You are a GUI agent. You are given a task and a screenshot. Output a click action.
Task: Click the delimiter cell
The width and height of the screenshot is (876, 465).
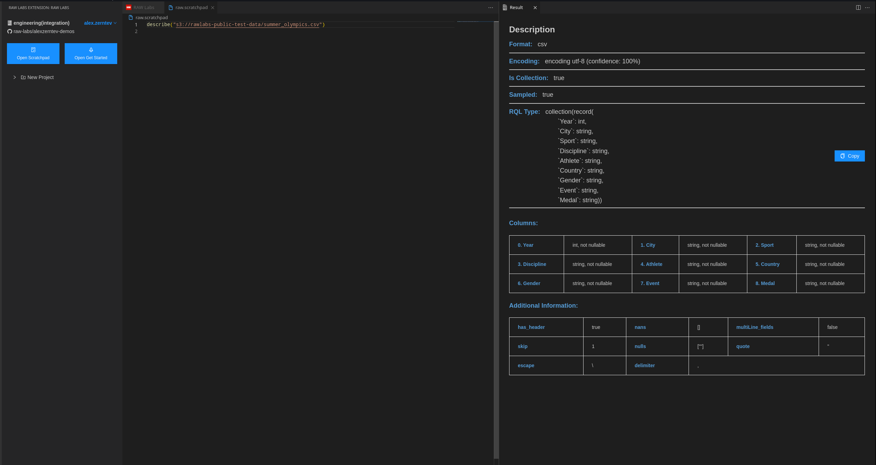click(657, 365)
